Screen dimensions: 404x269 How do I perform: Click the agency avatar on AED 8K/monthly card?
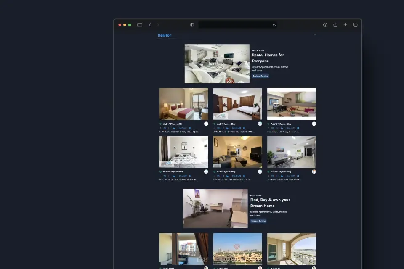click(260, 171)
